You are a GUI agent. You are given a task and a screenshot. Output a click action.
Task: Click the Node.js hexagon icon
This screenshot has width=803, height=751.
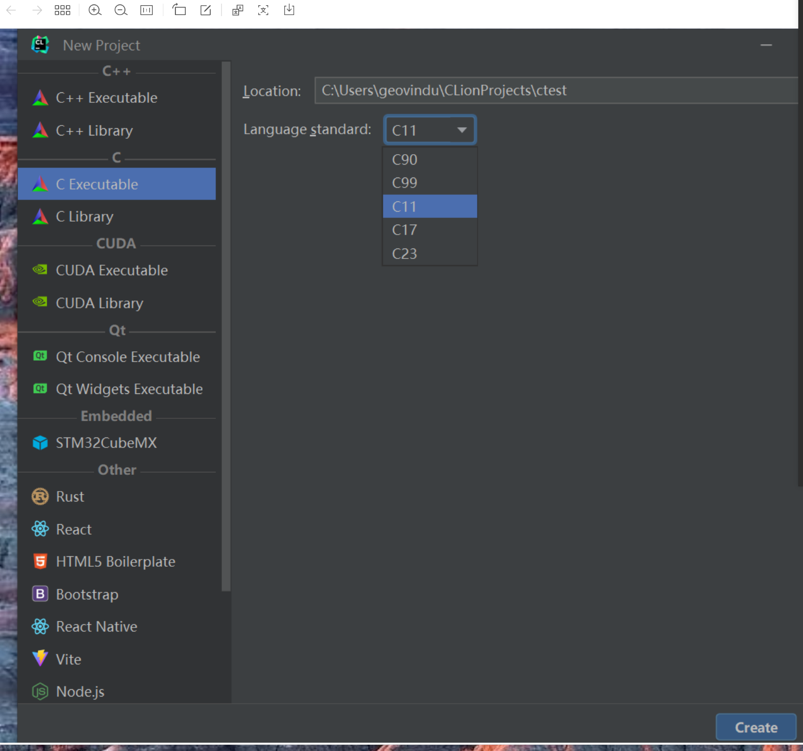tap(40, 691)
